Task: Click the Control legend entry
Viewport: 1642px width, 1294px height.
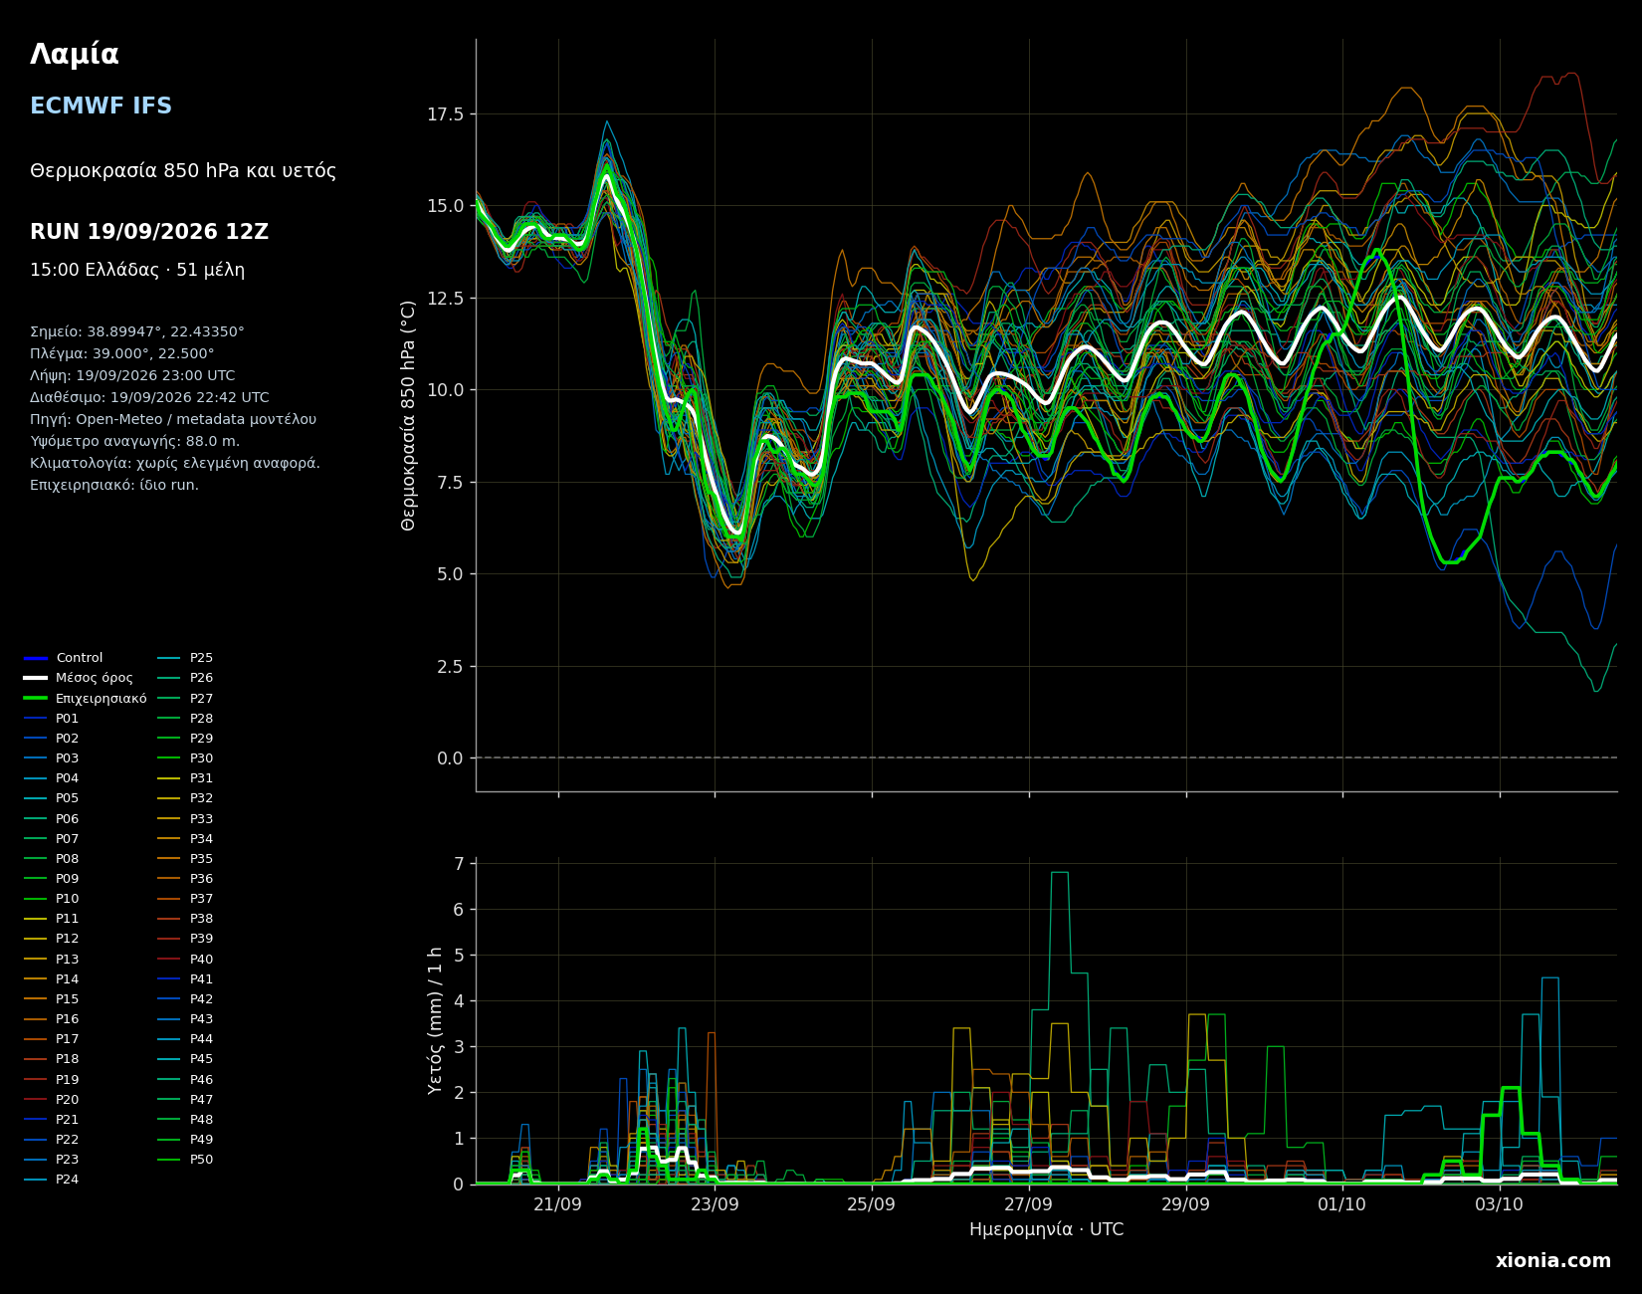Action: (64, 658)
